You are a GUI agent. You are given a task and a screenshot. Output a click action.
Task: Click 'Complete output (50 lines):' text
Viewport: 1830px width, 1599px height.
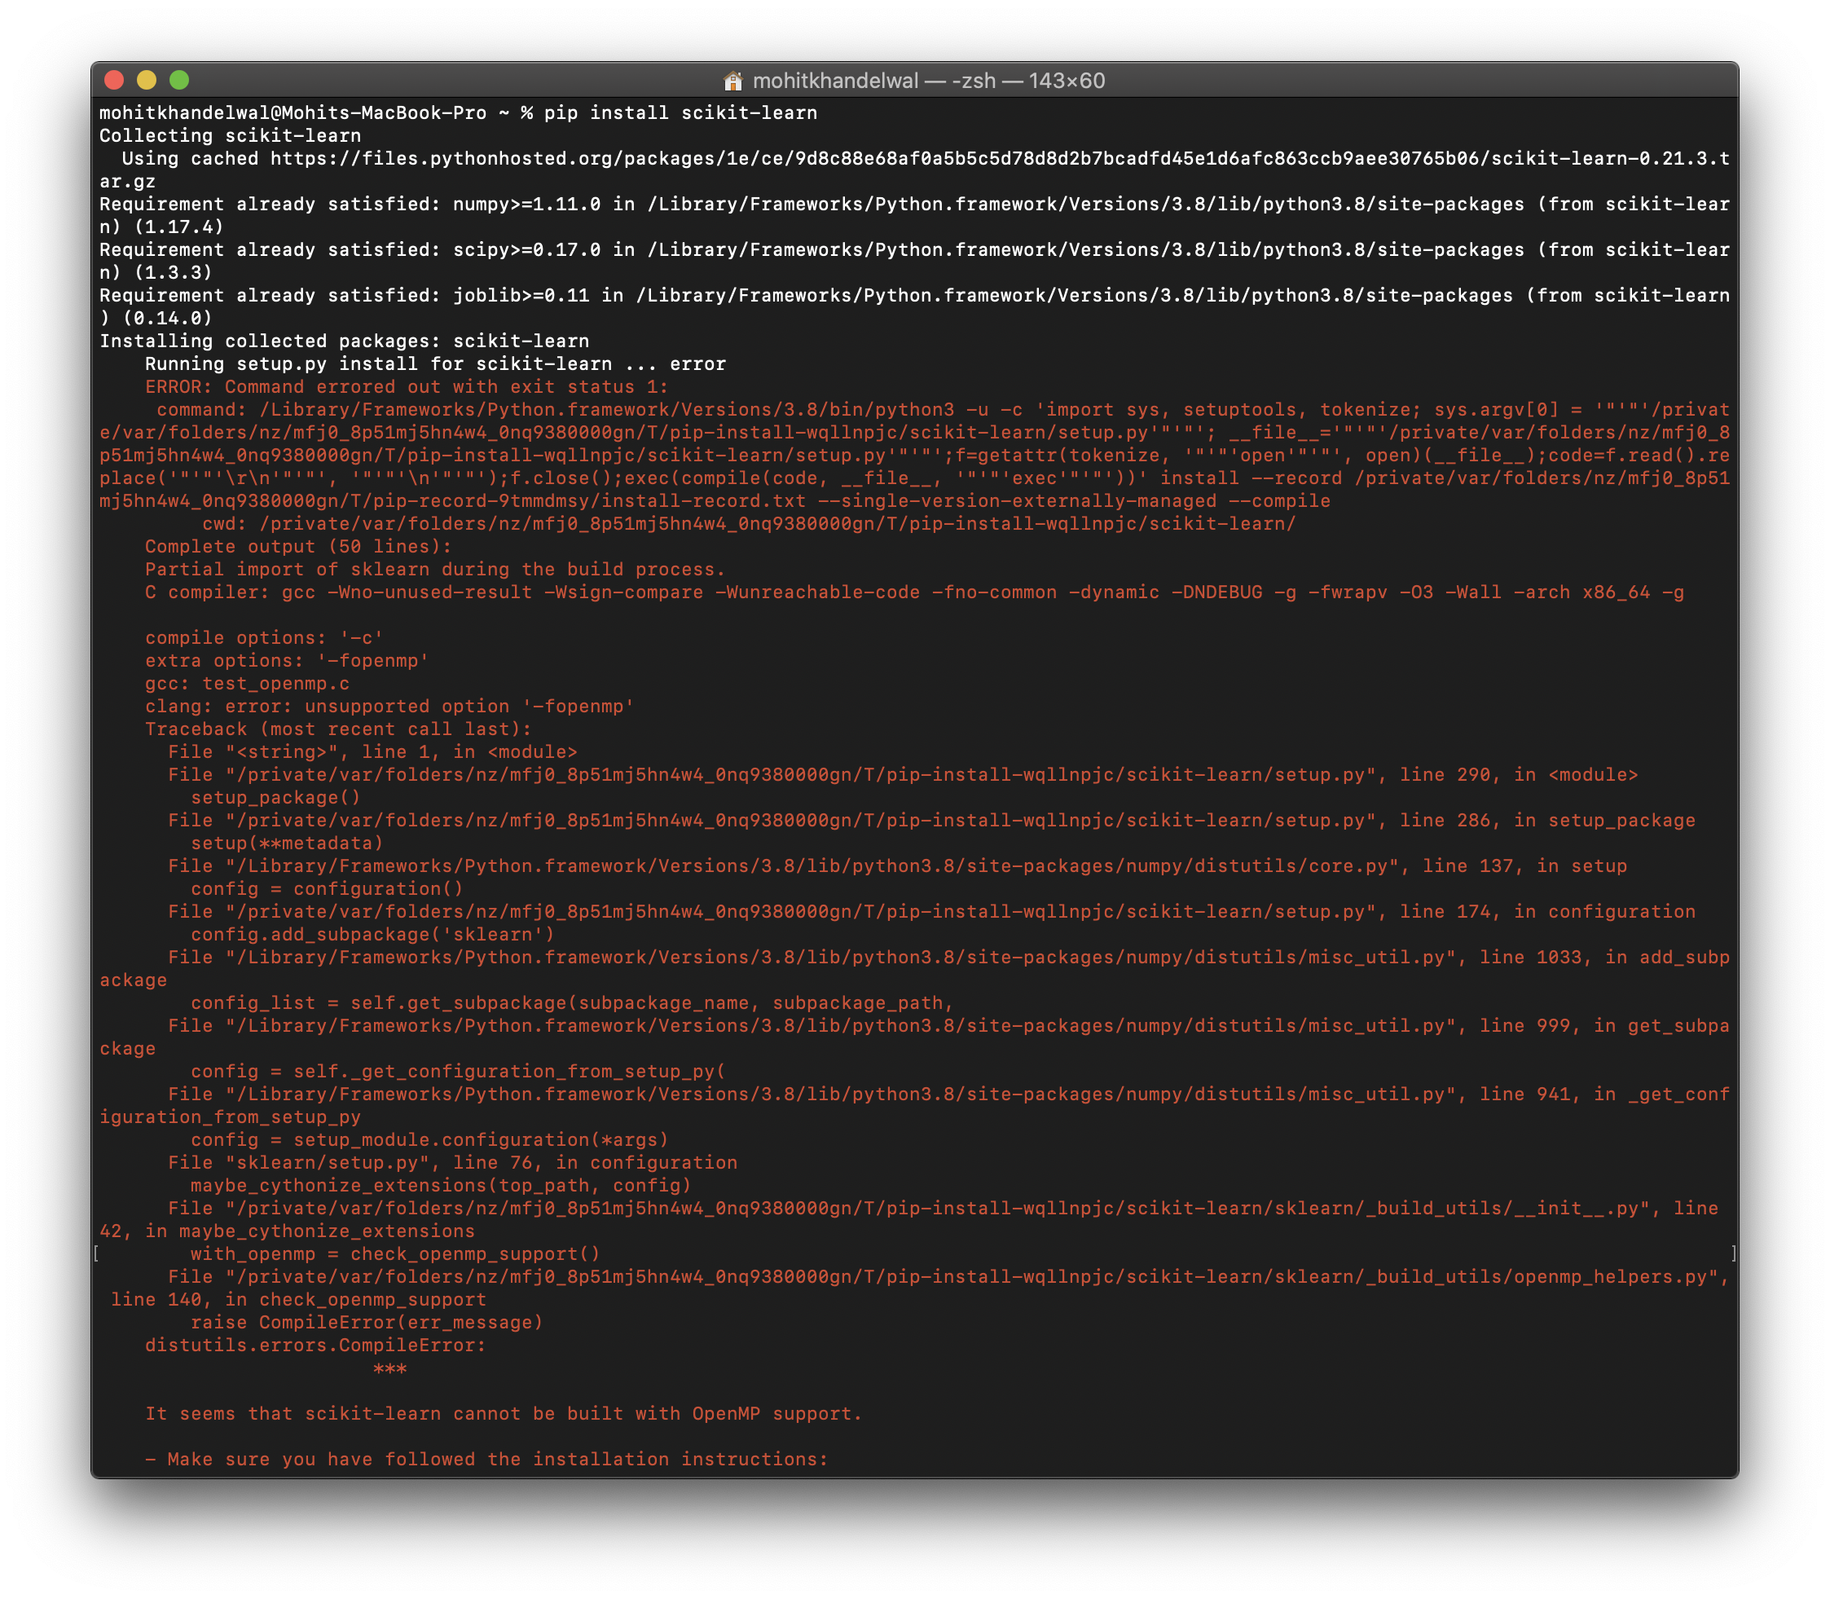click(299, 546)
